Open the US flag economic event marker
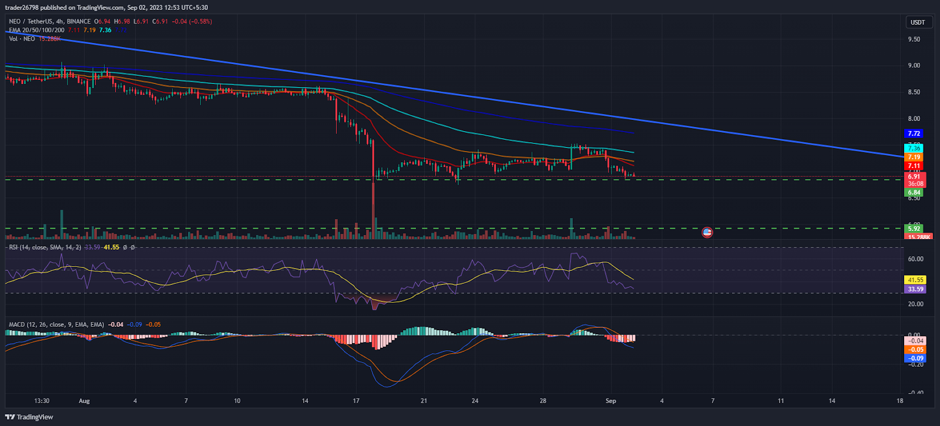Image resolution: width=940 pixels, height=426 pixels. [707, 233]
